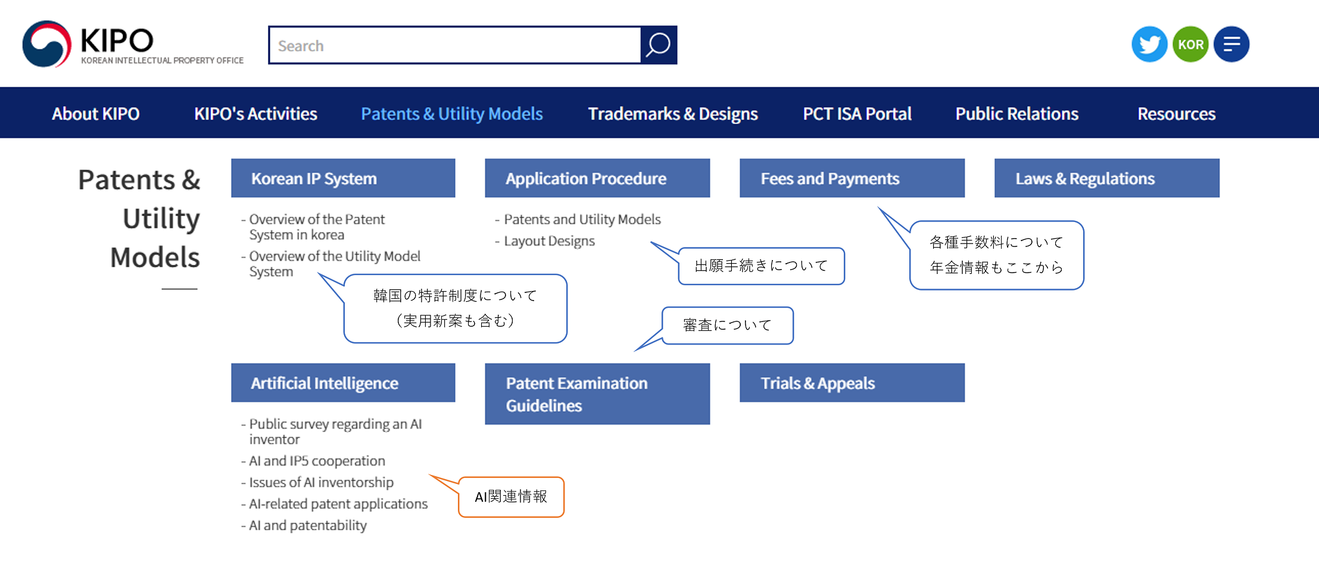This screenshot has width=1319, height=572.
Task: Click the Patent Examination Guidelines button
Action: pos(597,394)
